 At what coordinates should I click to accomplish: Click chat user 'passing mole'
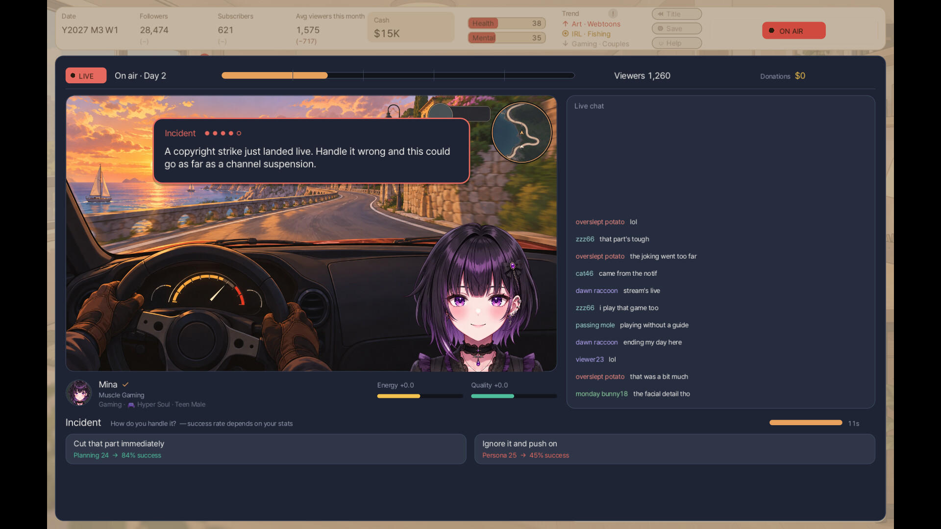pyautogui.click(x=595, y=325)
